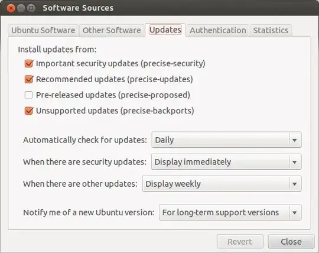Close window using red title bar button

point(11,8)
